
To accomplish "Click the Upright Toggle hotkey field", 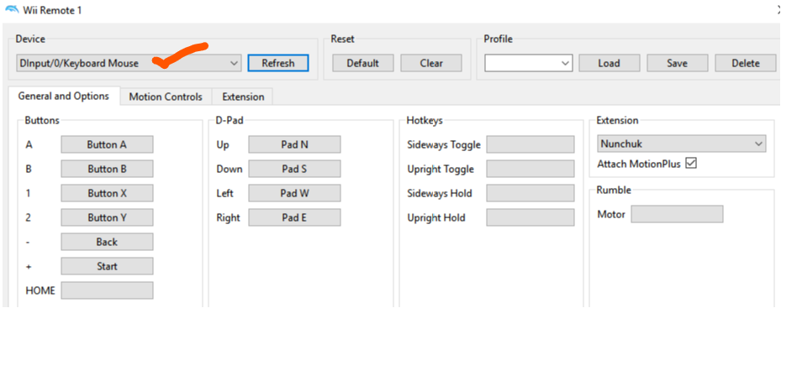I will [x=530, y=169].
